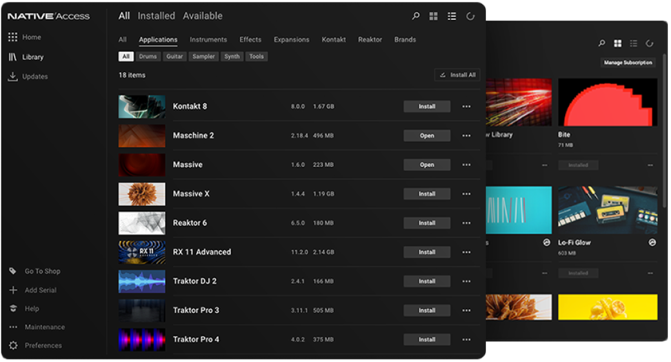Viewport: 671px width, 362px height.
Task: Open the Brands category tab
Action: [405, 40]
